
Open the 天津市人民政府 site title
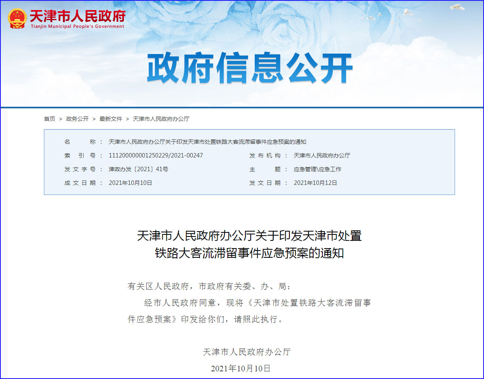tap(78, 16)
